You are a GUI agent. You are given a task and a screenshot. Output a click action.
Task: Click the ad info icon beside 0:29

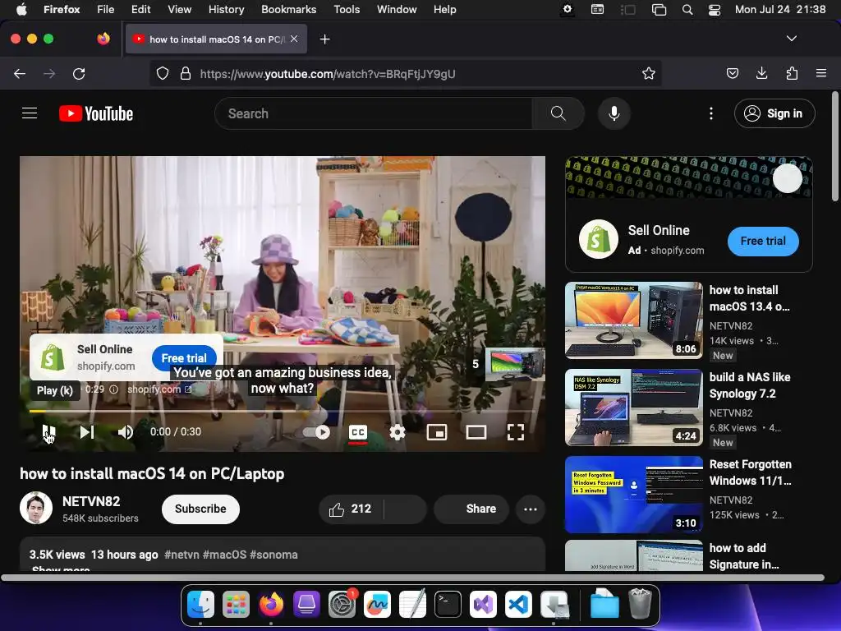point(113,389)
